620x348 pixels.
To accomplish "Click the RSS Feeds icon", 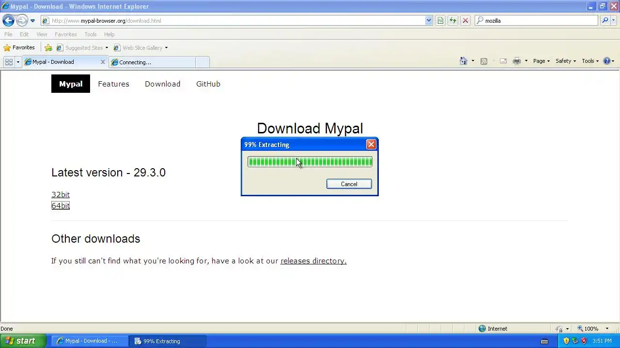I will point(483,61).
